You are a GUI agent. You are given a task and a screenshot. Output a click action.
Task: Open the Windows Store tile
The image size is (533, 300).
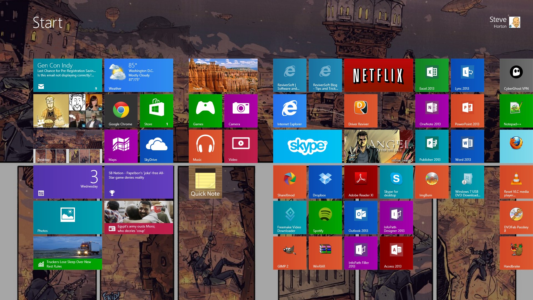coord(156,111)
